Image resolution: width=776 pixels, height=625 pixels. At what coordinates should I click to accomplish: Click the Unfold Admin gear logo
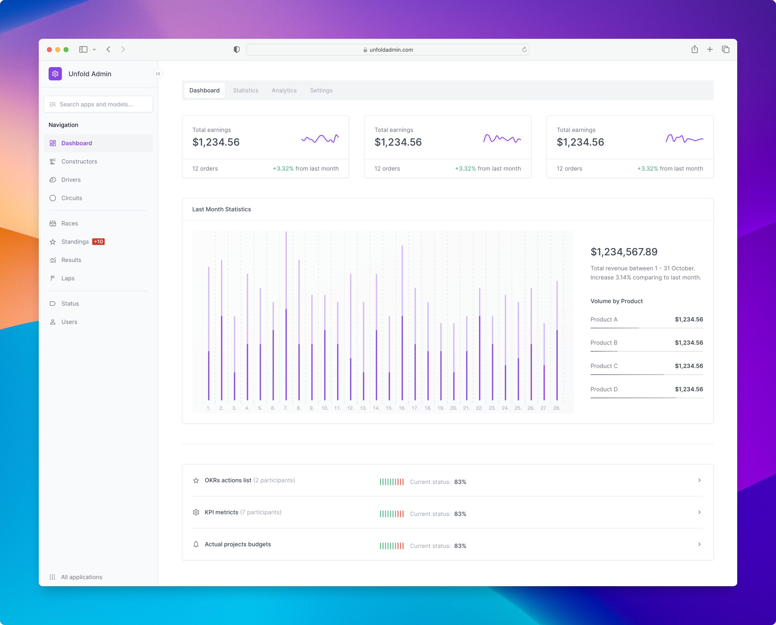tap(55, 74)
